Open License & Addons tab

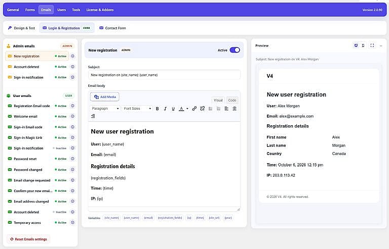100,10
